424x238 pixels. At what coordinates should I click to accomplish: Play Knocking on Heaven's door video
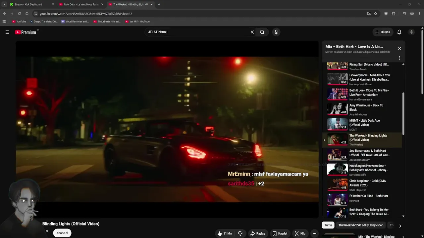(x=363, y=170)
